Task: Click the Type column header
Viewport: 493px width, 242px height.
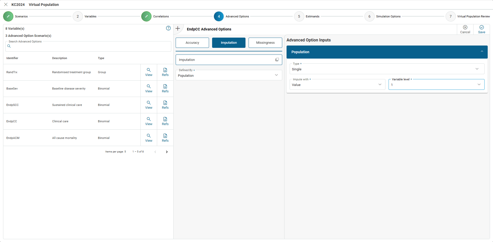Action: (101, 58)
